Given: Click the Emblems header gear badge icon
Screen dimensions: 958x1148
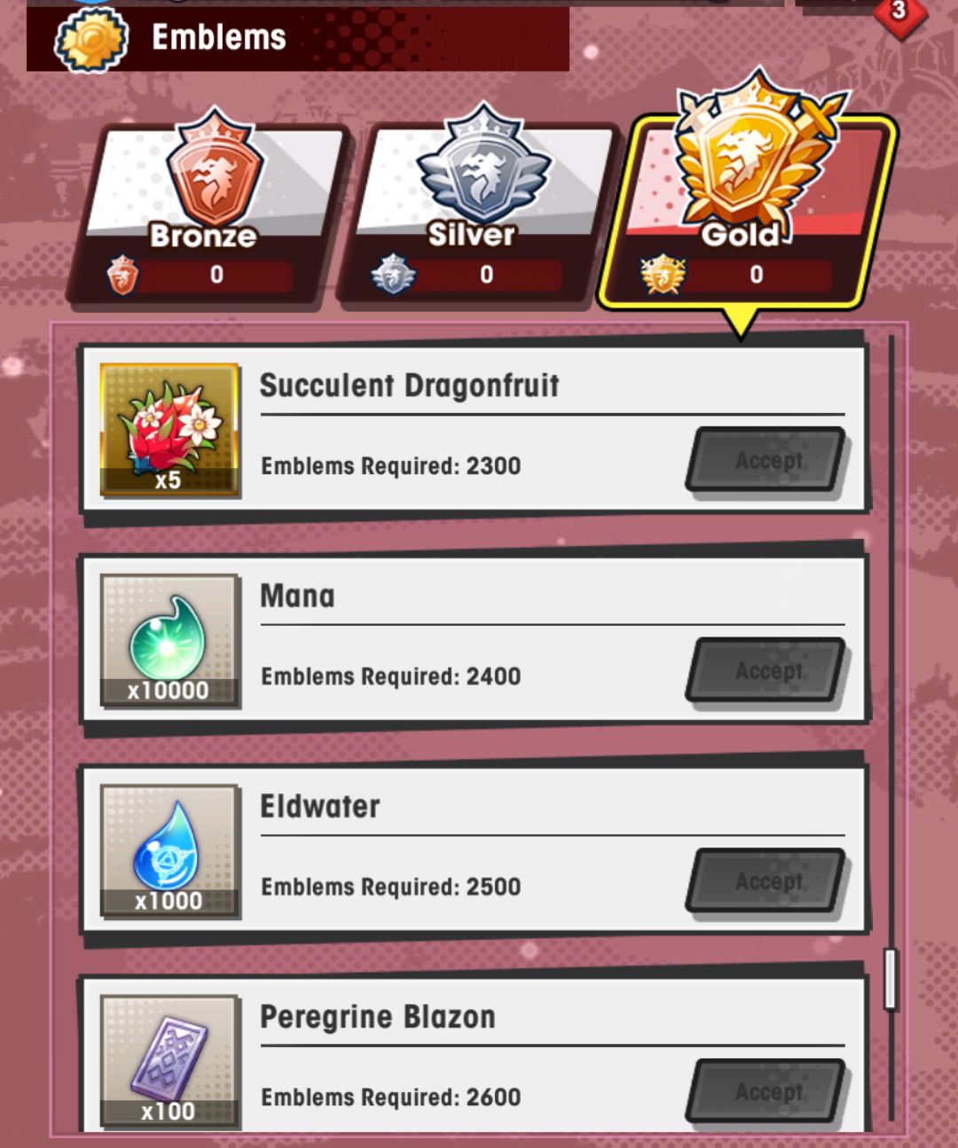Looking at the screenshot, I should pyautogui.click(x=92, y=39).
